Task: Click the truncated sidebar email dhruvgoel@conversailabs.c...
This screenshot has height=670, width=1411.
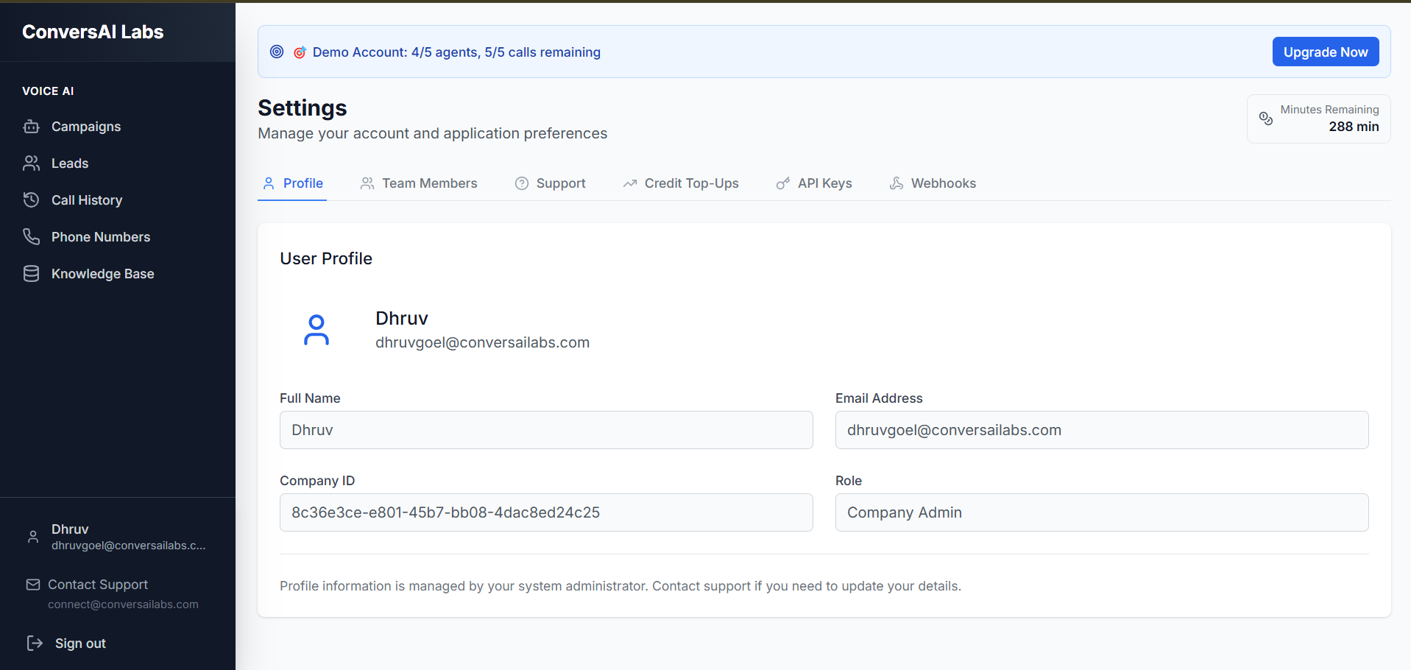Action: pos(128,546)
